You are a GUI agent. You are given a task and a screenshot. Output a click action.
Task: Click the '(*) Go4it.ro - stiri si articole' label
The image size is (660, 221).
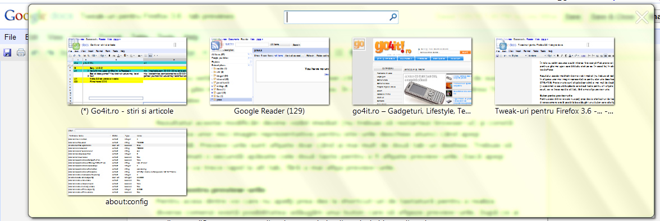coord(127,111)
